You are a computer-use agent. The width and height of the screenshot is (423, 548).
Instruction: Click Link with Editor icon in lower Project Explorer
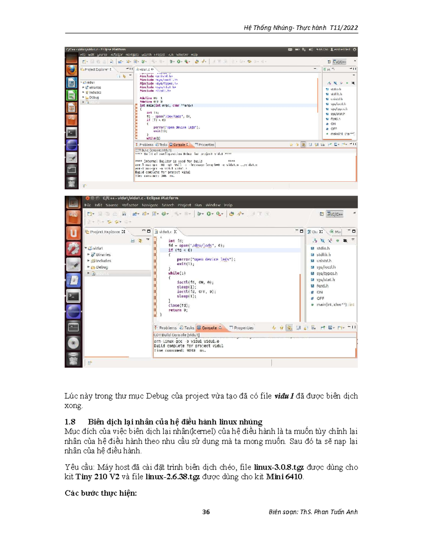(x=140, y=241)
